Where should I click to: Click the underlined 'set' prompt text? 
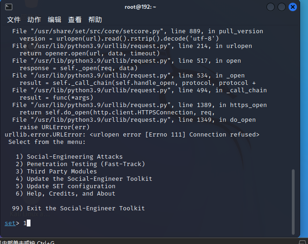tap(10, 223)
